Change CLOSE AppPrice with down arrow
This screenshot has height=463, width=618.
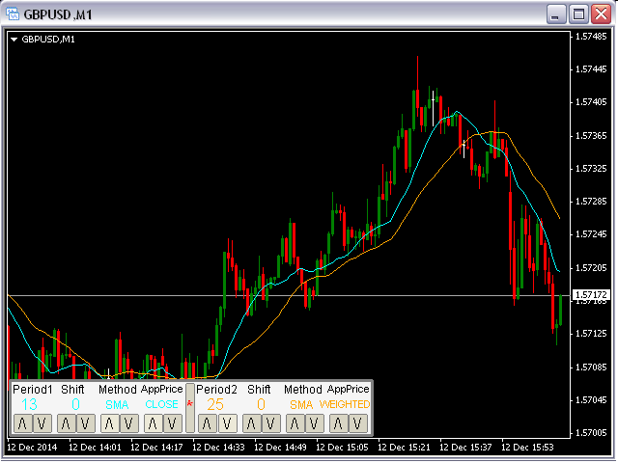coord(172,422)
